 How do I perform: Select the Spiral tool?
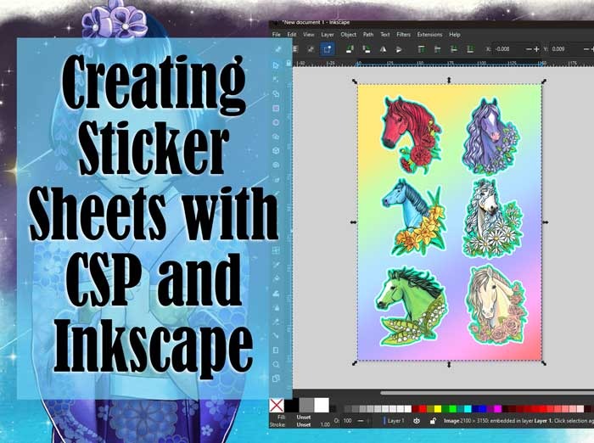click(276, 165)
